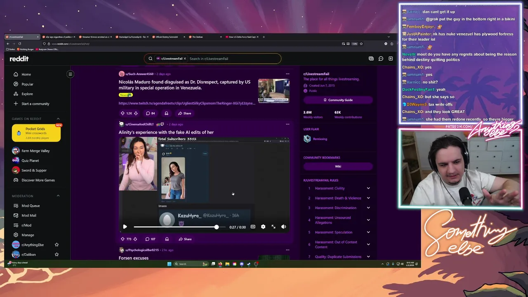Favorite r/Daliban with the star
Image resolution: width=528 pixels, height=297 pixels.
coord(57,255)
